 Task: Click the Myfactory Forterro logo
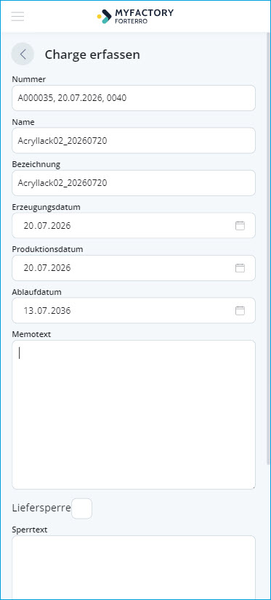point(135,16)
